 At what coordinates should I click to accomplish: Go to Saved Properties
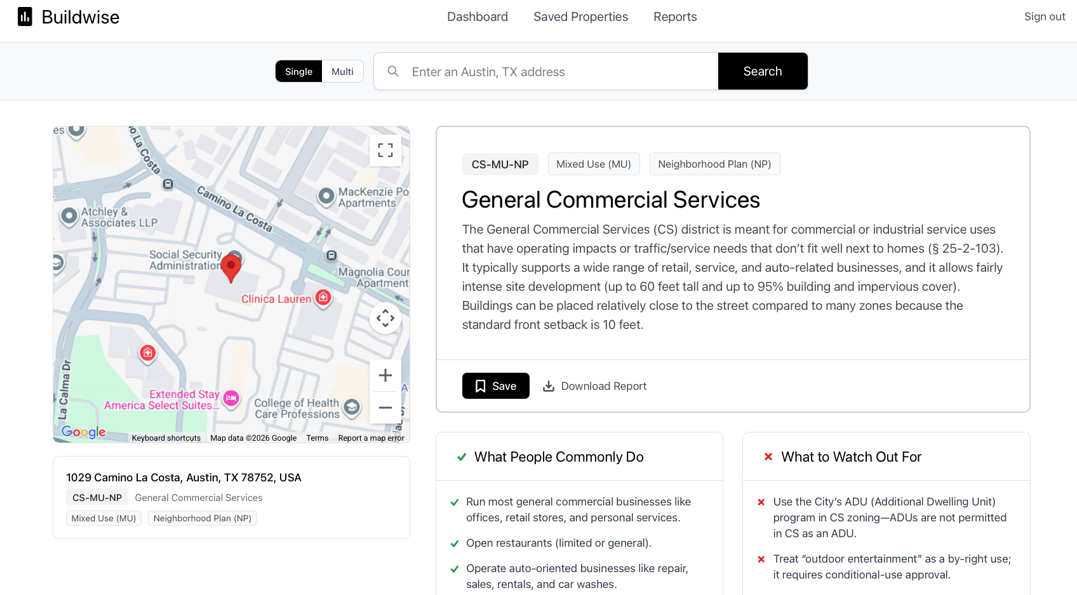click(x=580, y=17)
